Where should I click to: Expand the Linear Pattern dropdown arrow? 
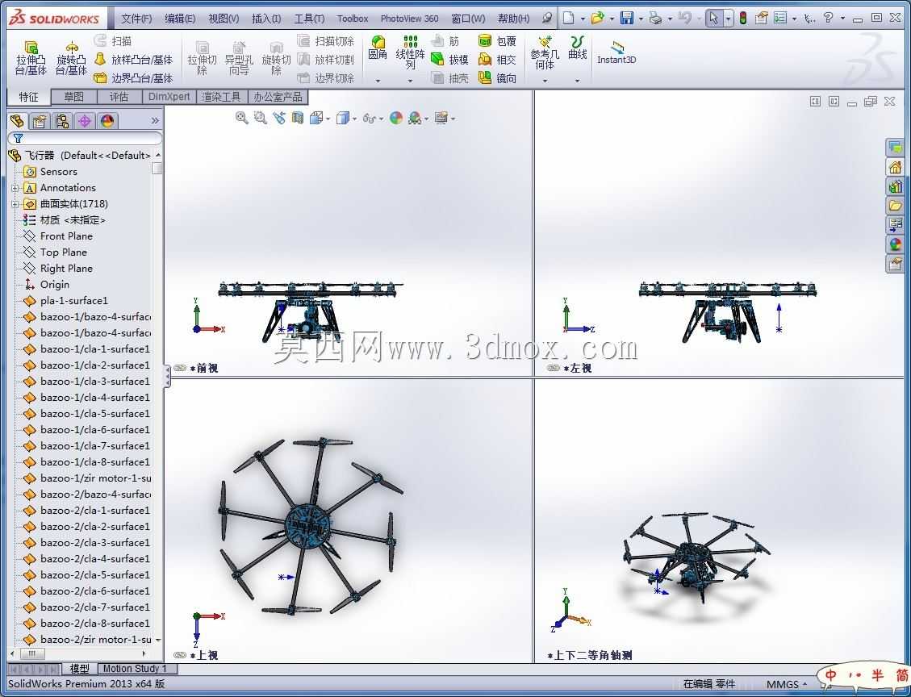tap(410, 81)
